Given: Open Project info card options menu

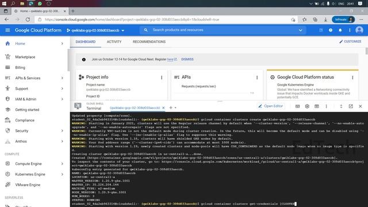Looking at the screenshot, I should point(162,78).
